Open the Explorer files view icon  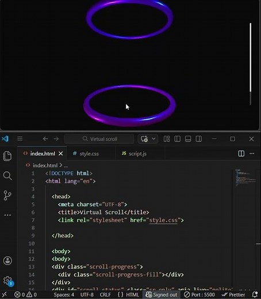tap(7, 156)
